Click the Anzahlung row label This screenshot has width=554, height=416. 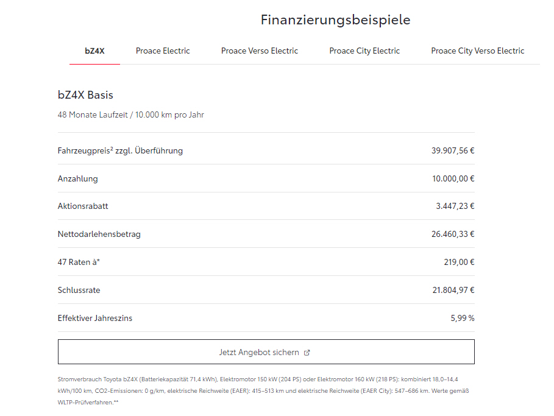(77, 179)
